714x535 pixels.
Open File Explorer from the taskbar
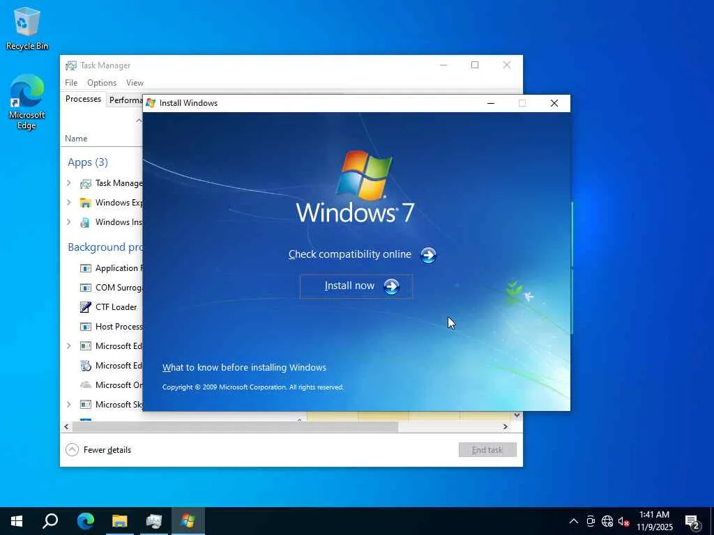120,521
